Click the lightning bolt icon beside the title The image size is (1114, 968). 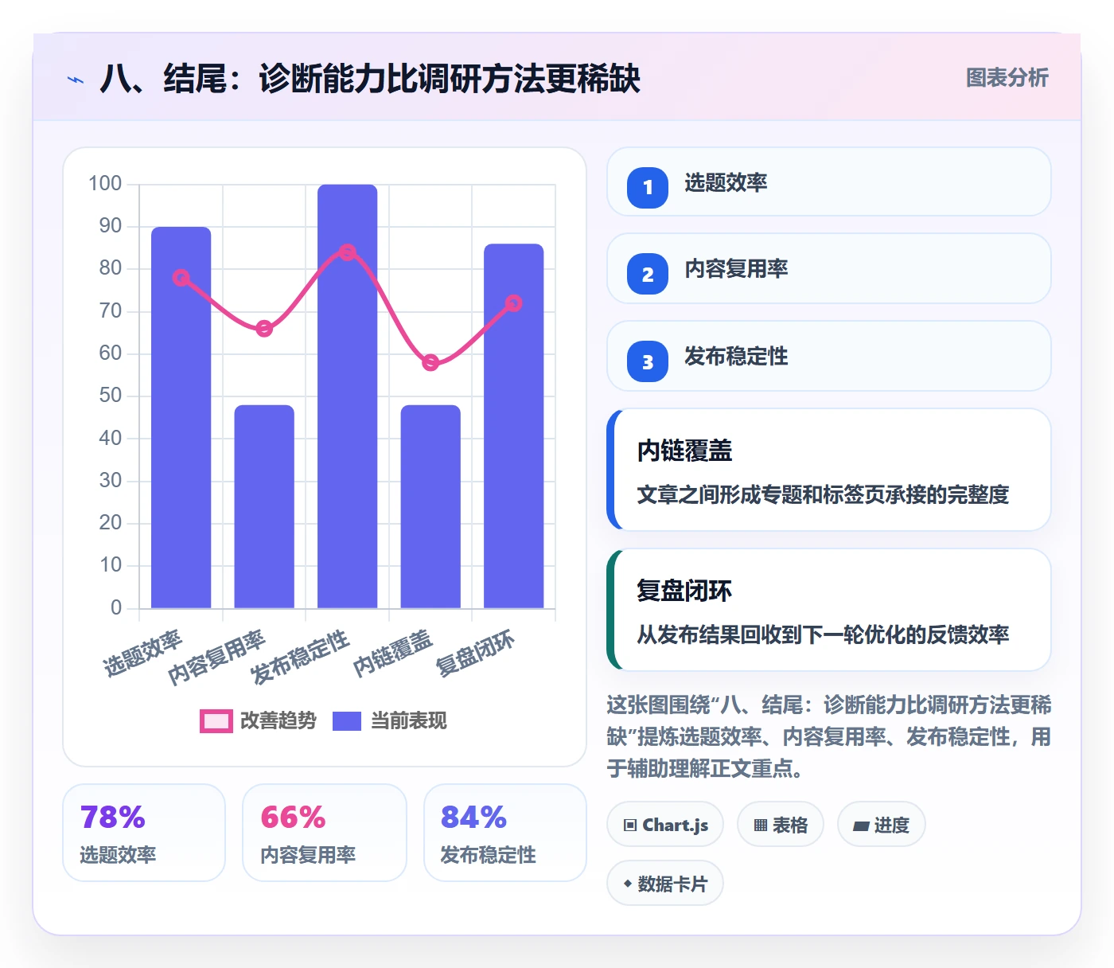[76, 80]
